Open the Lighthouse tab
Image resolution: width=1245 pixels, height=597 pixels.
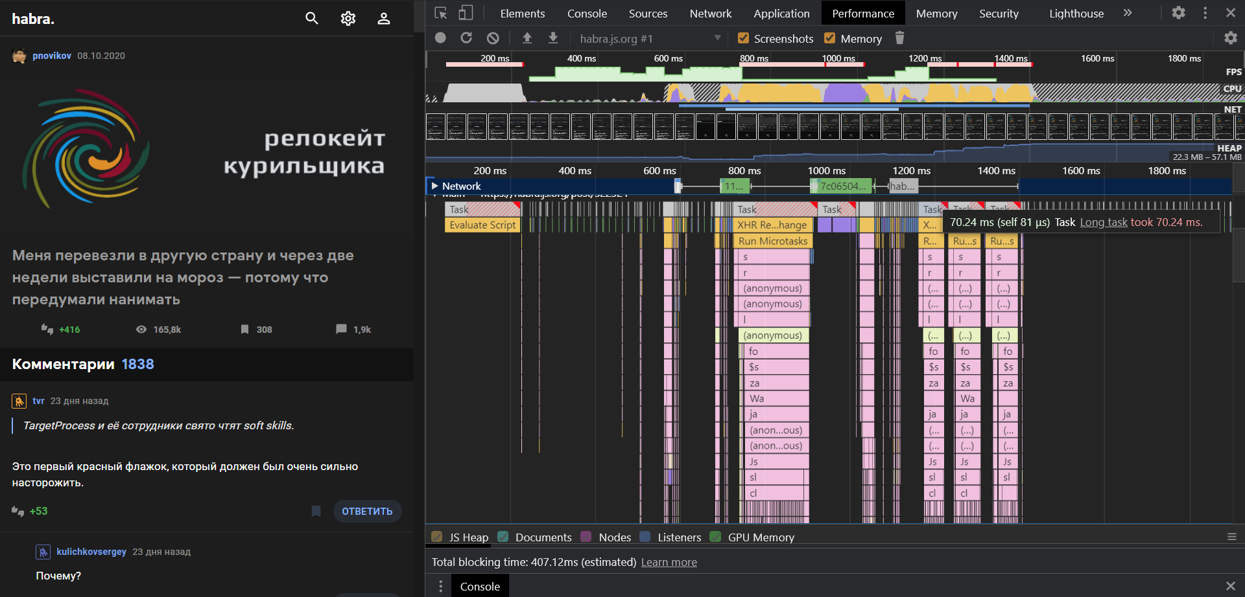pos(1077,13)
